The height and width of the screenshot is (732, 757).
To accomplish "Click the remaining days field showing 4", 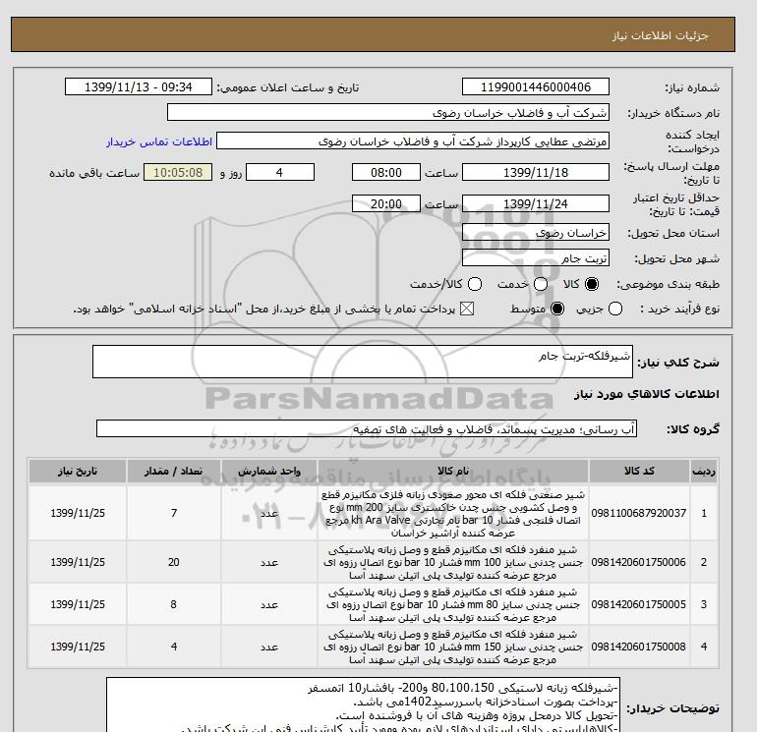I will click(x=280, y=172).
